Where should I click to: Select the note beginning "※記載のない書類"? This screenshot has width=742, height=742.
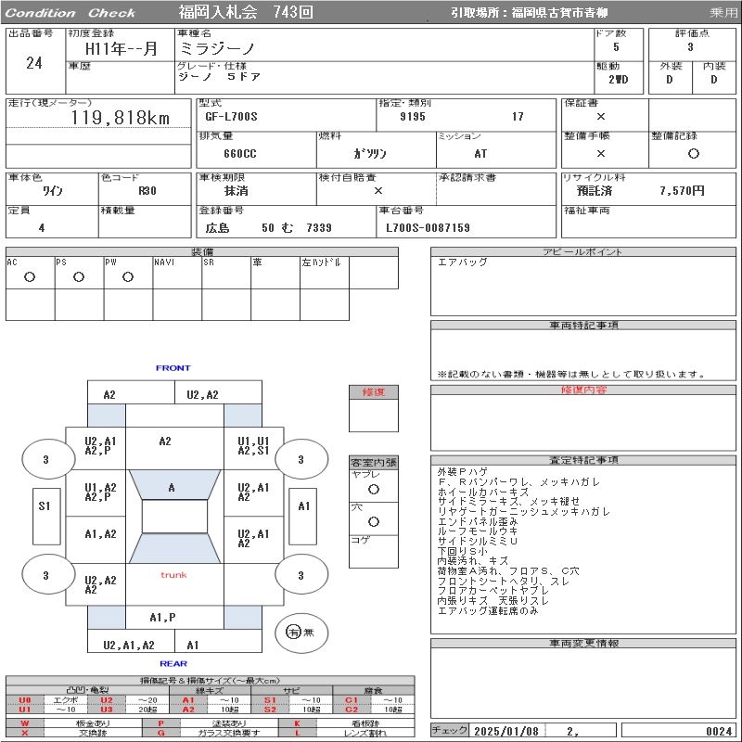[x=571, y=375]
